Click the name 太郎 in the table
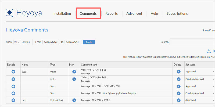 pyautogui.click(x=24, y=72)
